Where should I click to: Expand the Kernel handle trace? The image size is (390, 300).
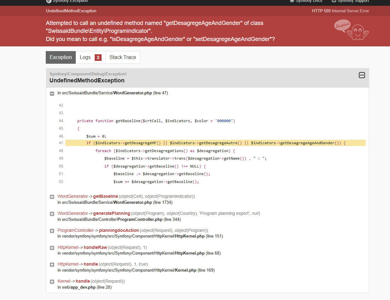pyautogui.click(x=52, y=282)
